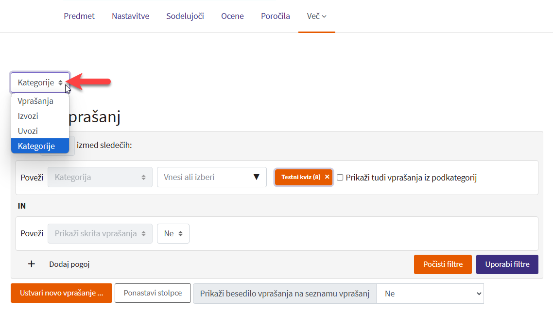This screenshot has height=311, width=553.
Task: Open the Kategorije page selector dropdown
Action: pyautogui.click(x=40, y=82)
